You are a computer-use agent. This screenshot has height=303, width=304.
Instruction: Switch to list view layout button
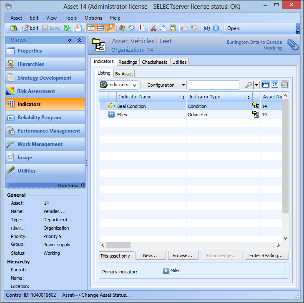265,85
